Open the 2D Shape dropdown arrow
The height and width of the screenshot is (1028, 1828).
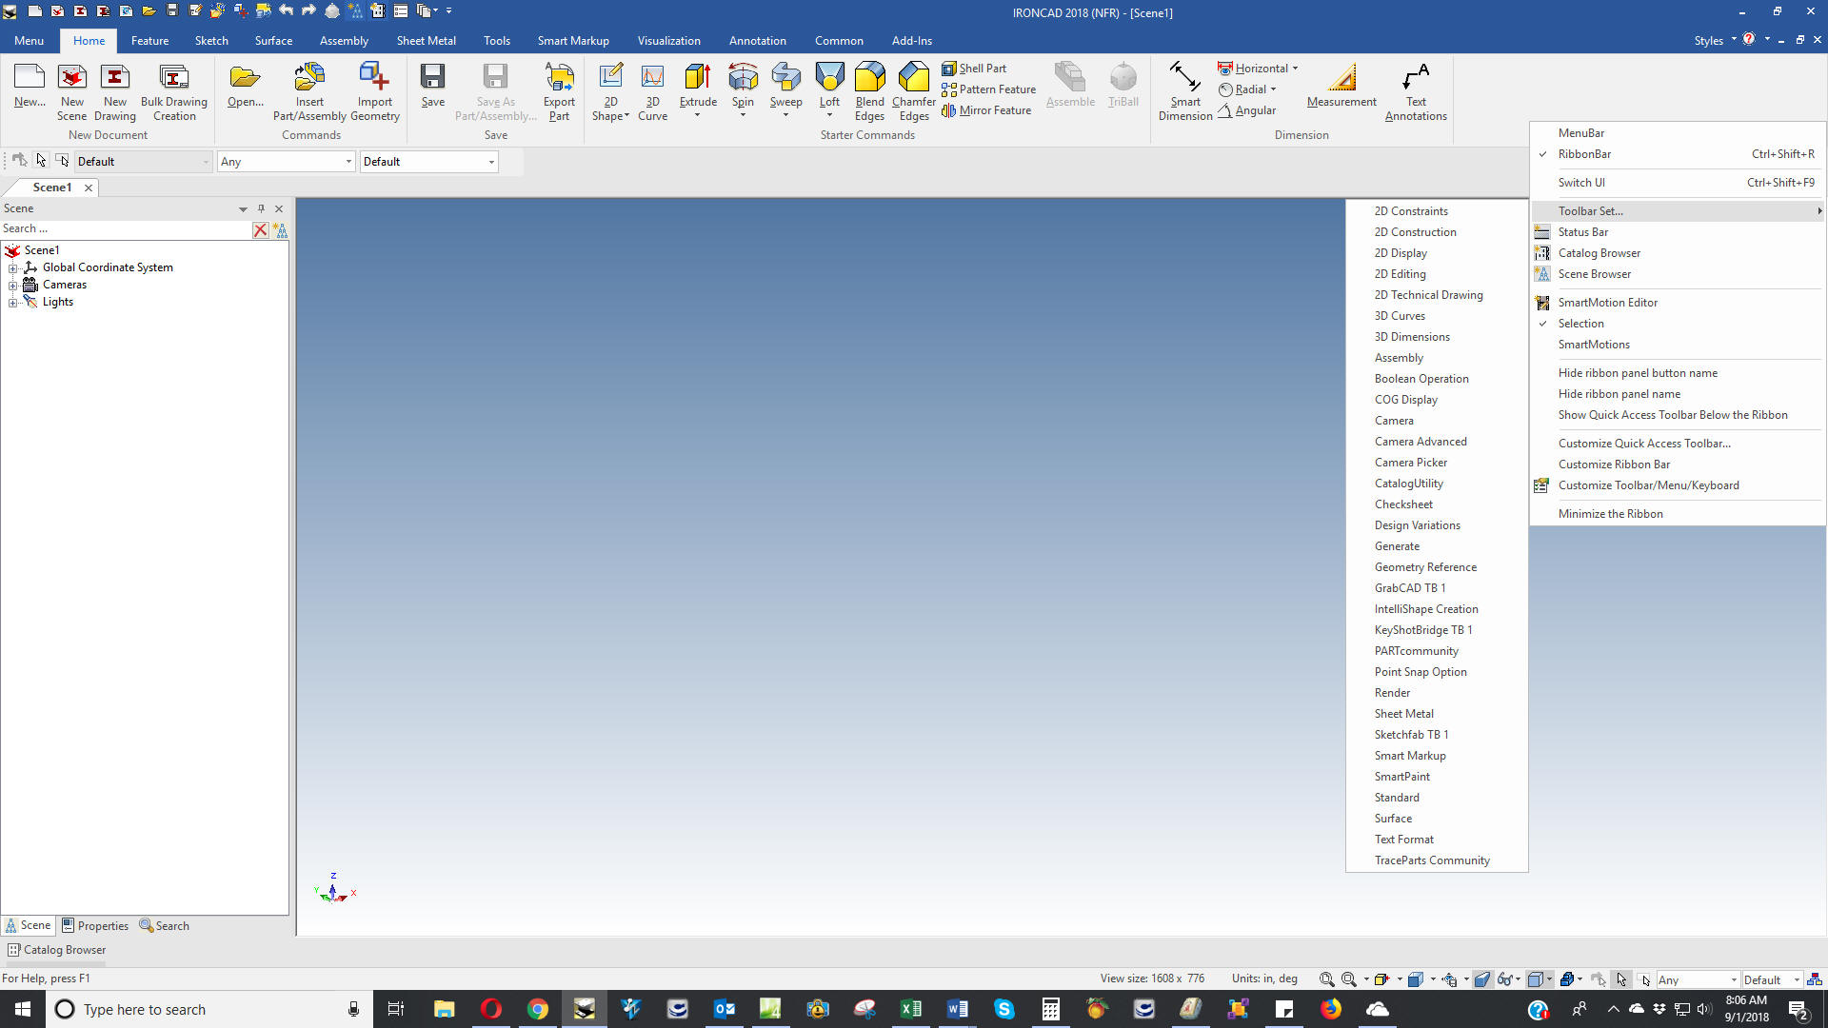coord(626,116)
